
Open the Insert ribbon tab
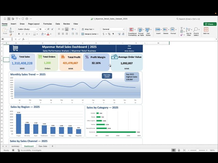coord(14,24)
